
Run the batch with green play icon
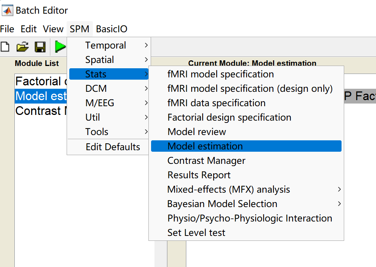click(60, 47)
